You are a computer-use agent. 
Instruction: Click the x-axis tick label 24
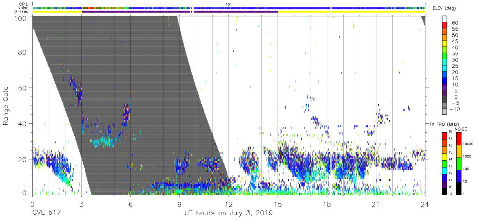point(425,203)
